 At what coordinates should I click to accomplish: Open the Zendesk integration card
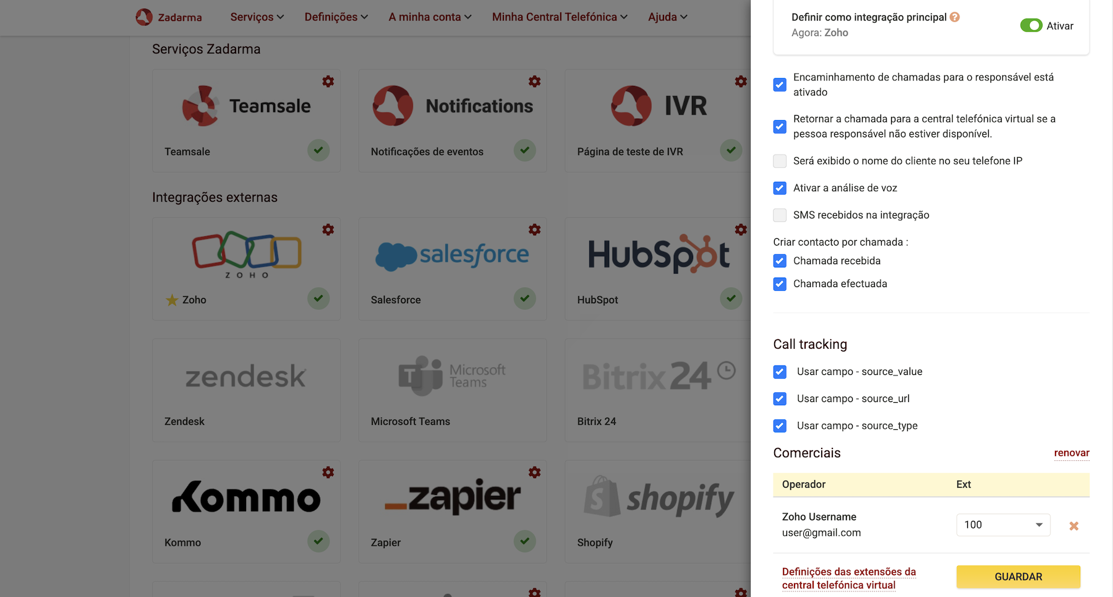click(246, 390)
